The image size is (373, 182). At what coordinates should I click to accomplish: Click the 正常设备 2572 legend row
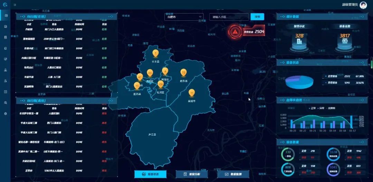[x=344, y=76]
